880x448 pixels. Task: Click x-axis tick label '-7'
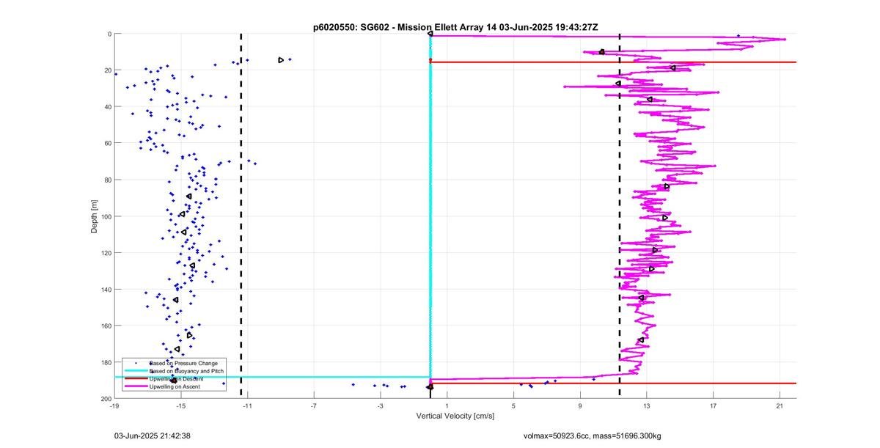314,405
